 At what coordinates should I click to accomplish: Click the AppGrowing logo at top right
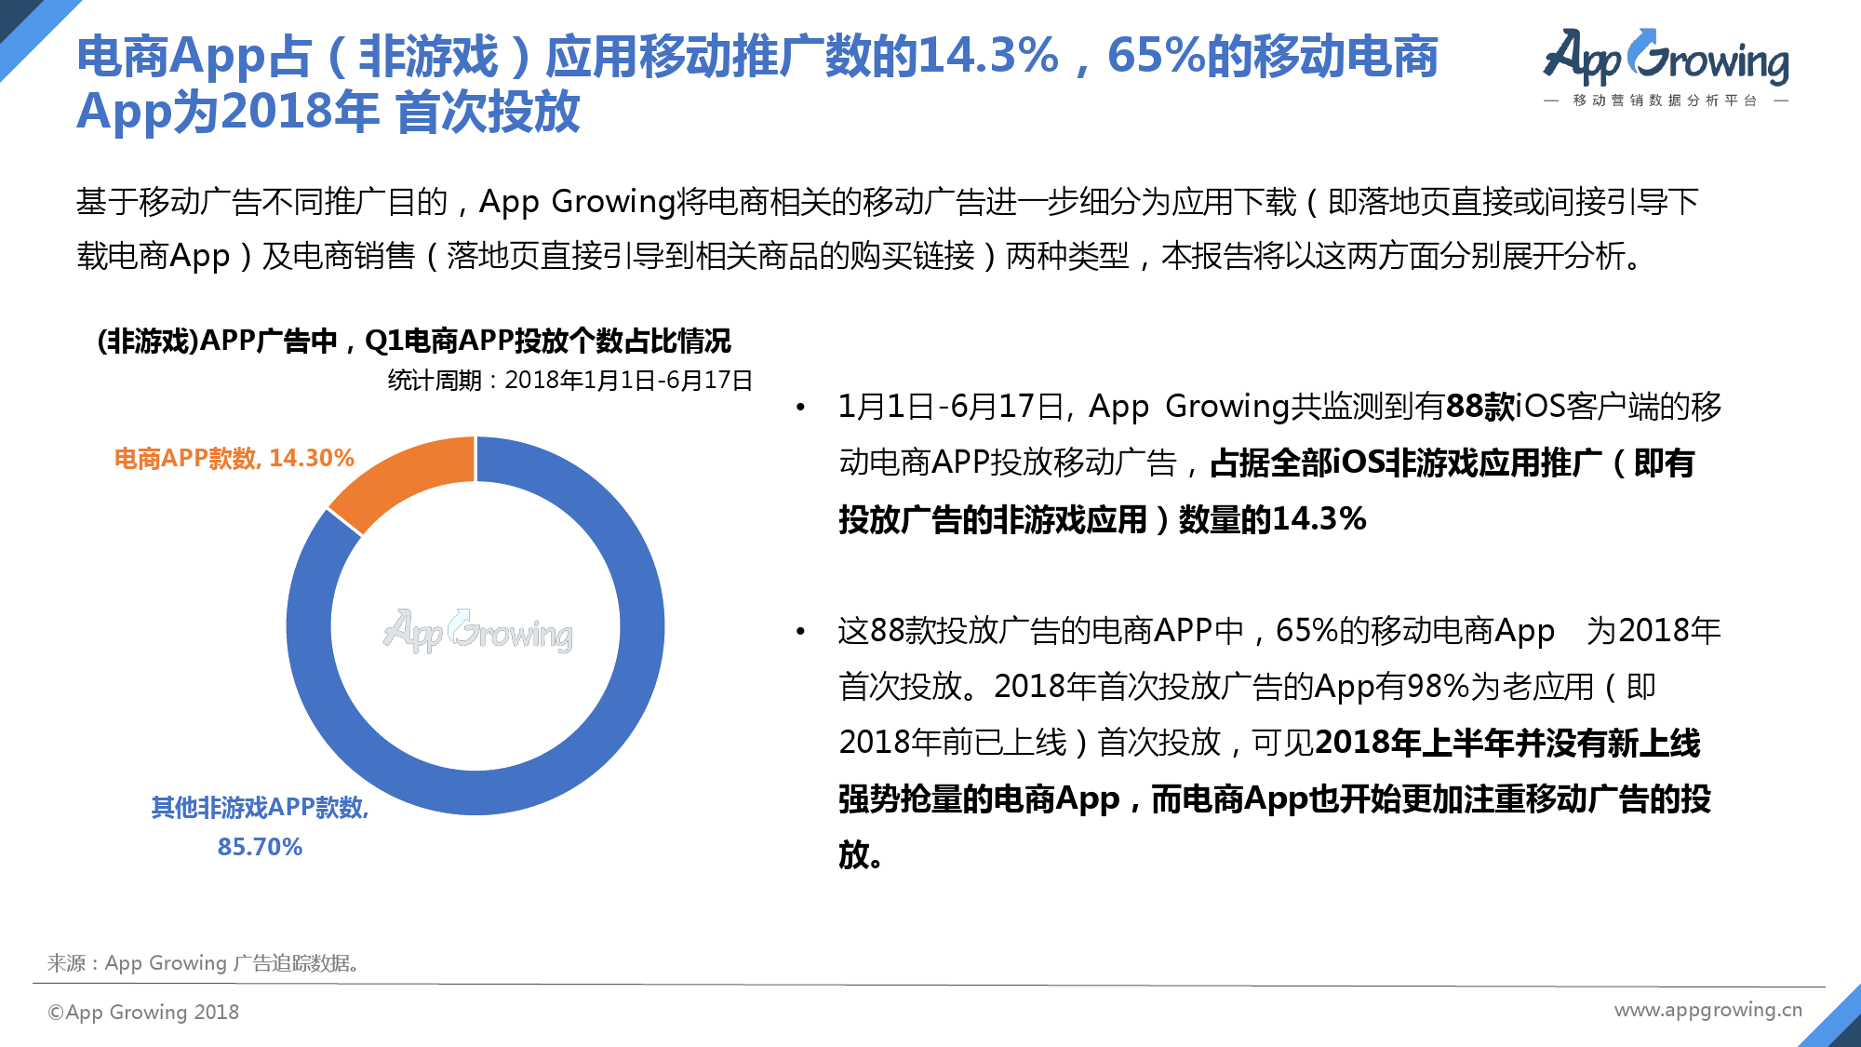tap(1666, 58)
